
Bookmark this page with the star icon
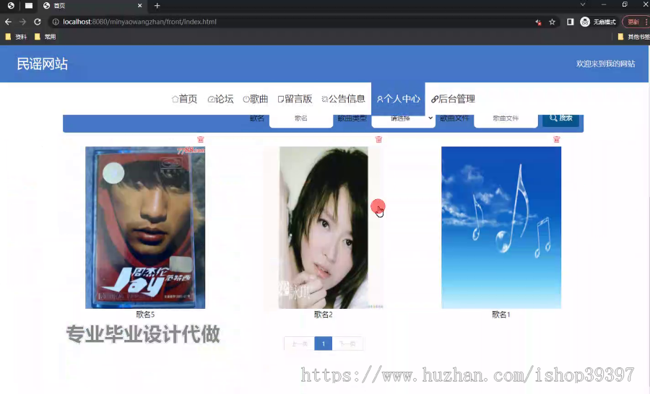pos(552,22)
